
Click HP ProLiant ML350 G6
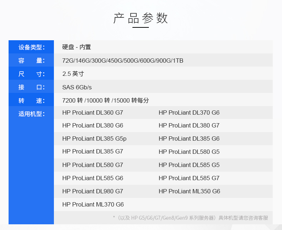[190, 191]
